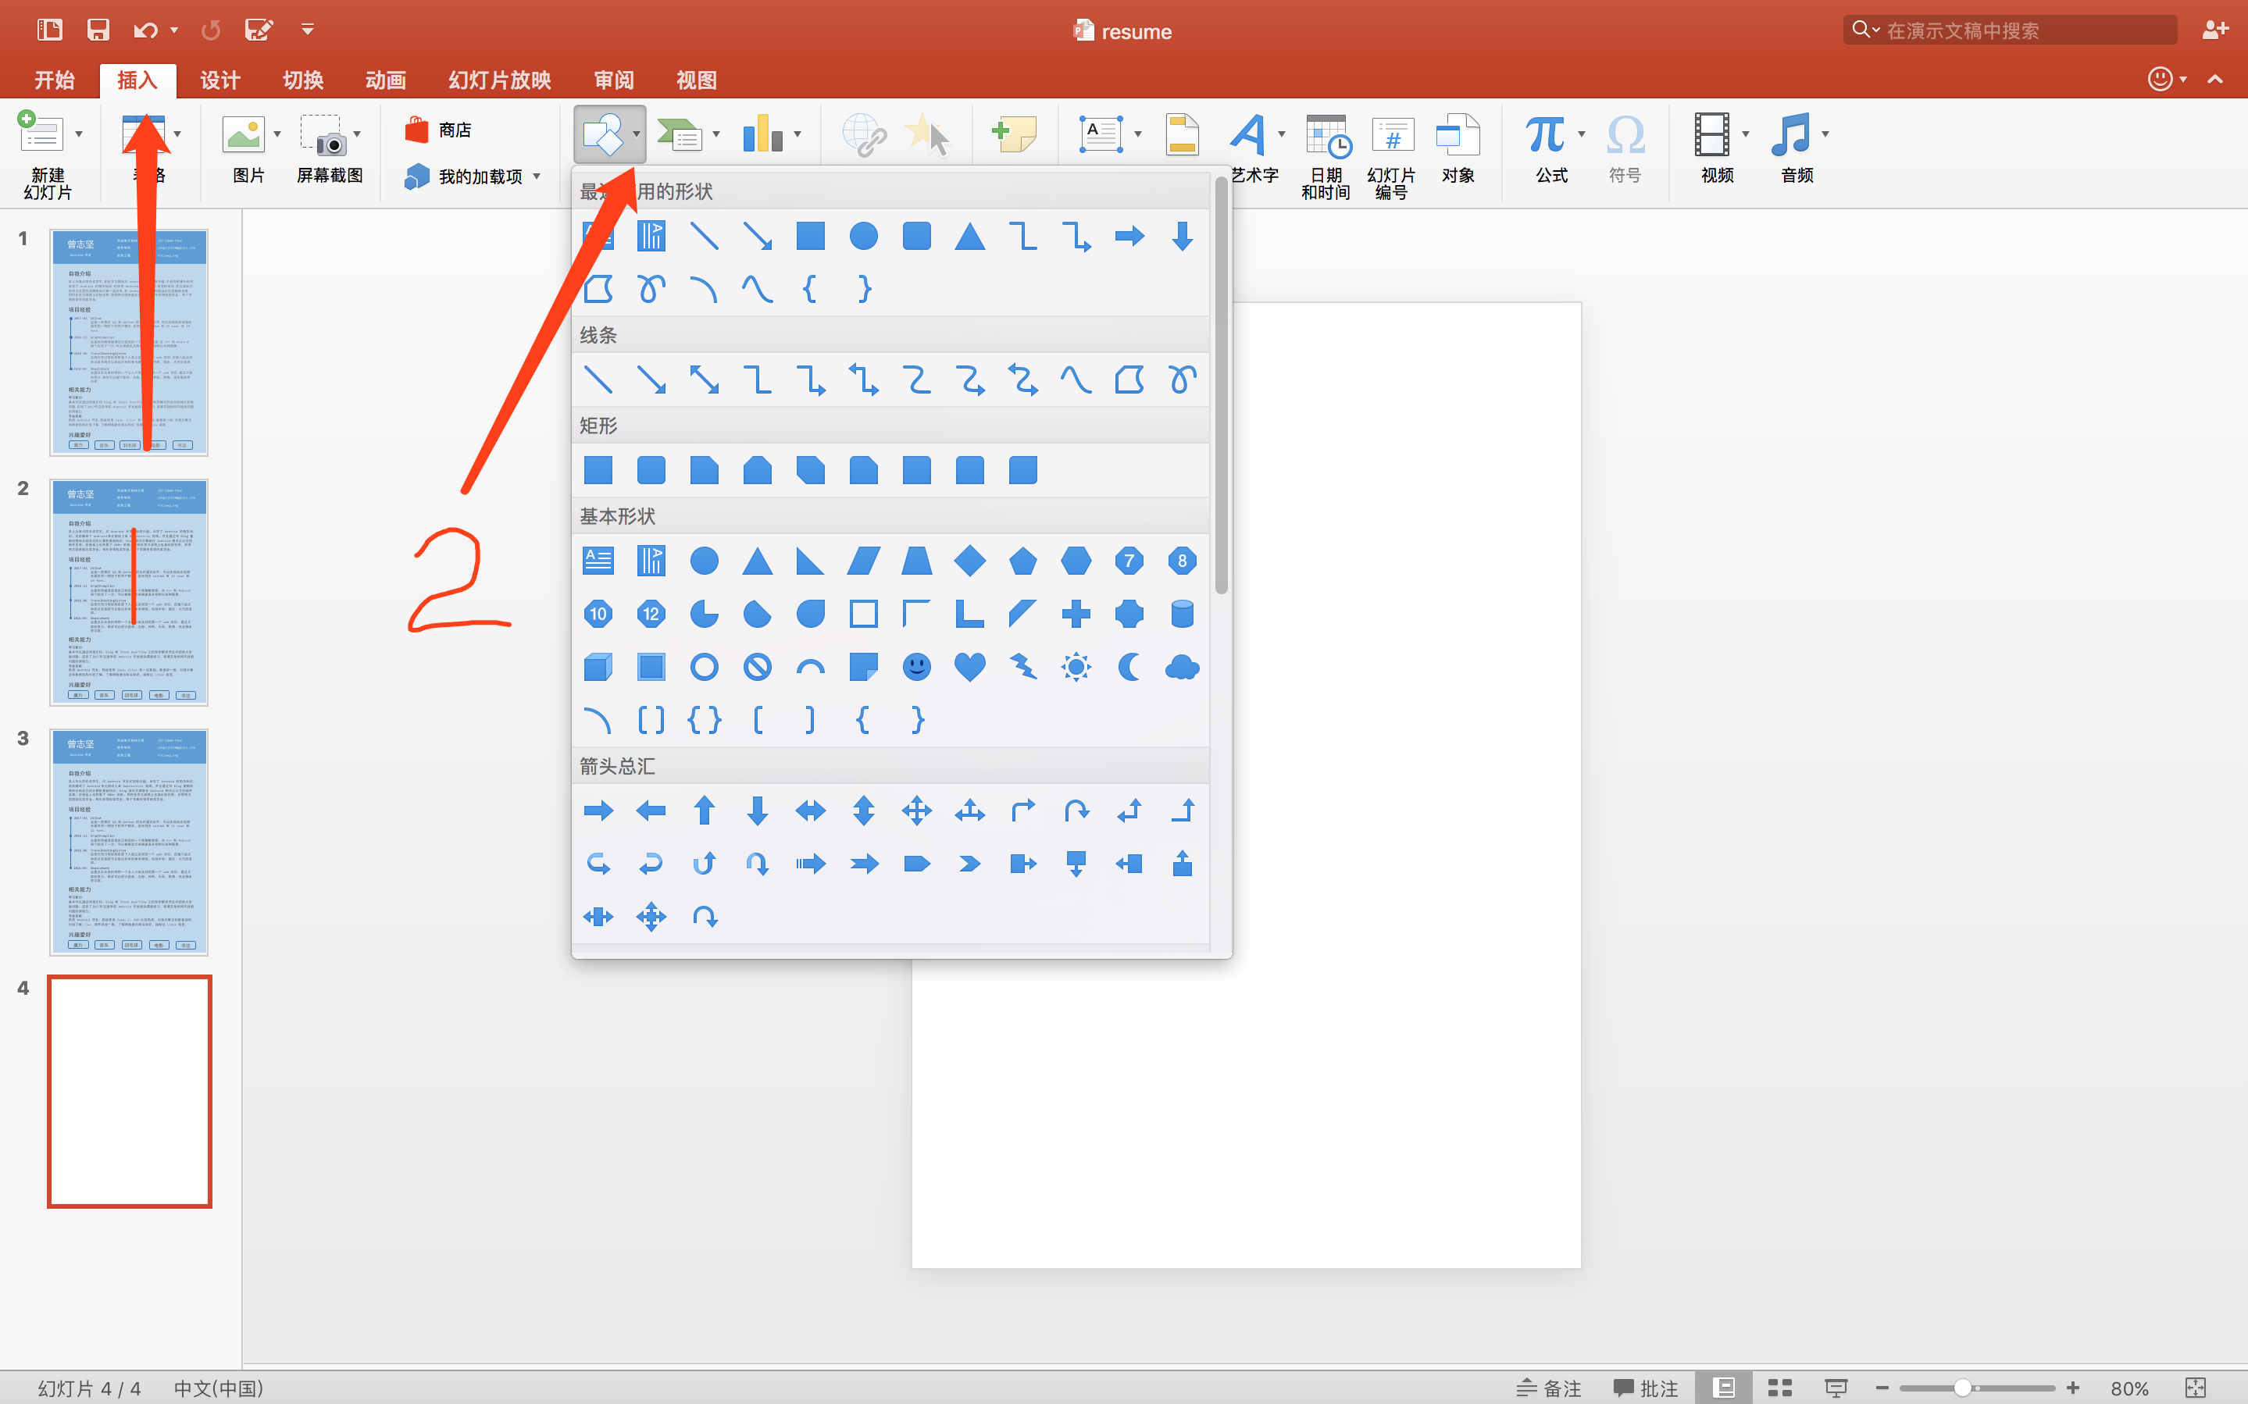Image resolution: width=2248 pixels, height=1404 pixels.
Task: Switch to normal view in status bar
Action: 1723,1388
